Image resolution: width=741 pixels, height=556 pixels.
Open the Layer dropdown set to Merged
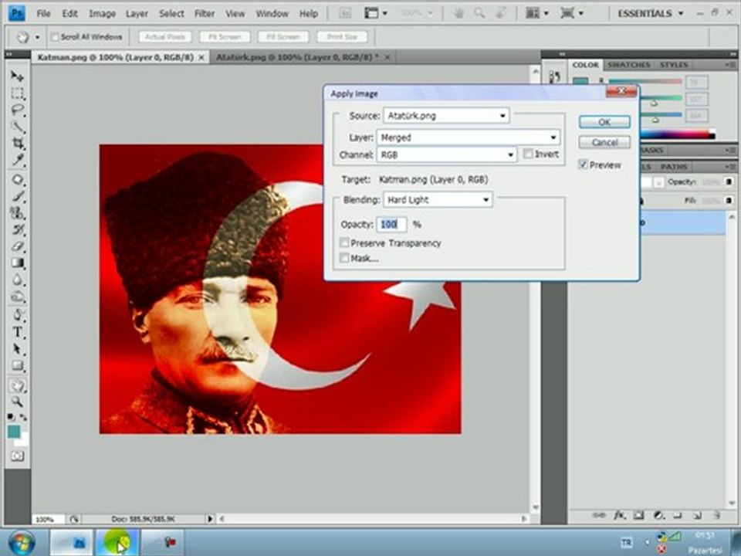click(x=469, y=137)
